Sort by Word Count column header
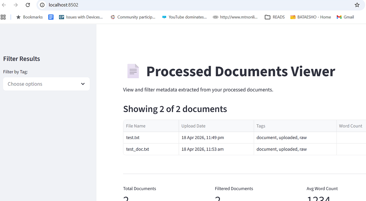The image size is (366, 201). pyautogui.click(x=351, y=126)
